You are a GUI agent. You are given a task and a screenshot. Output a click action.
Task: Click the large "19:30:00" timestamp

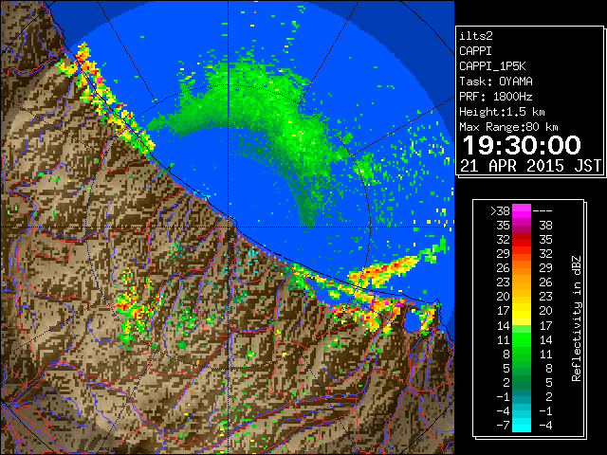pos(522,145)
